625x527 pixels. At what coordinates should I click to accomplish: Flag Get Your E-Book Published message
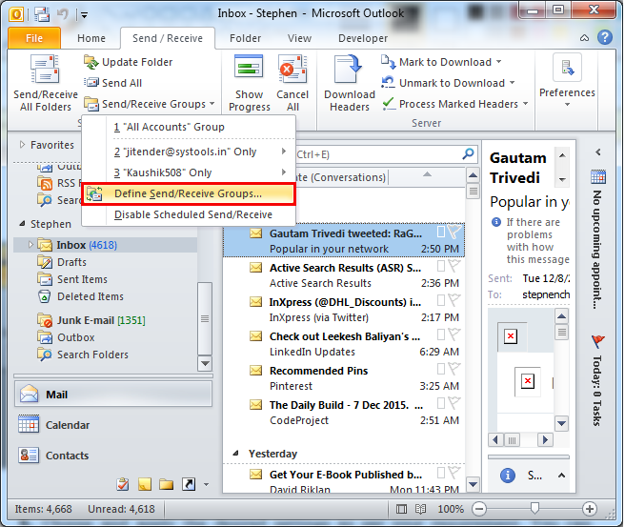pos(454,472)
